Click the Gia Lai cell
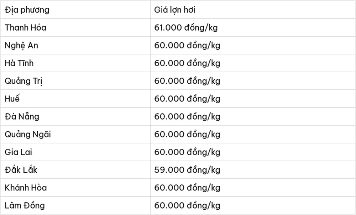This screenshot has width=356, height=215. (x=75, y=152)
